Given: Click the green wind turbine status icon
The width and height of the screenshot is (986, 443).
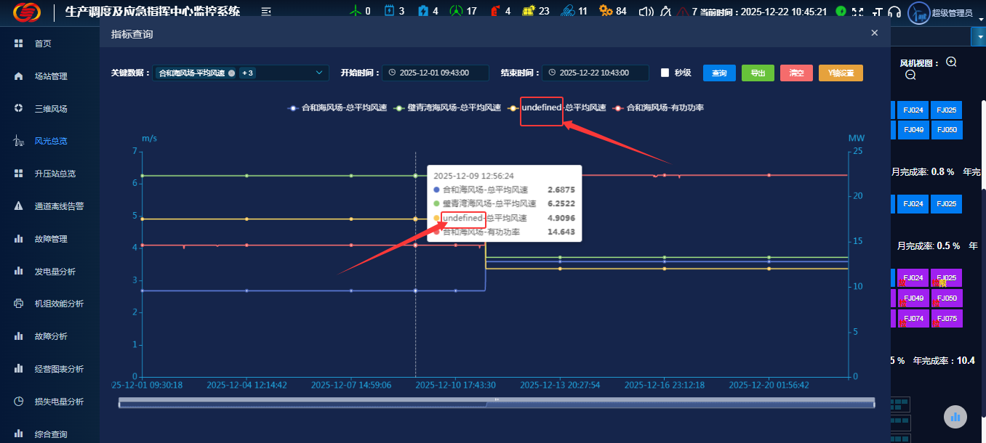Looking at the screenshot, I should (x=356, y=11).
